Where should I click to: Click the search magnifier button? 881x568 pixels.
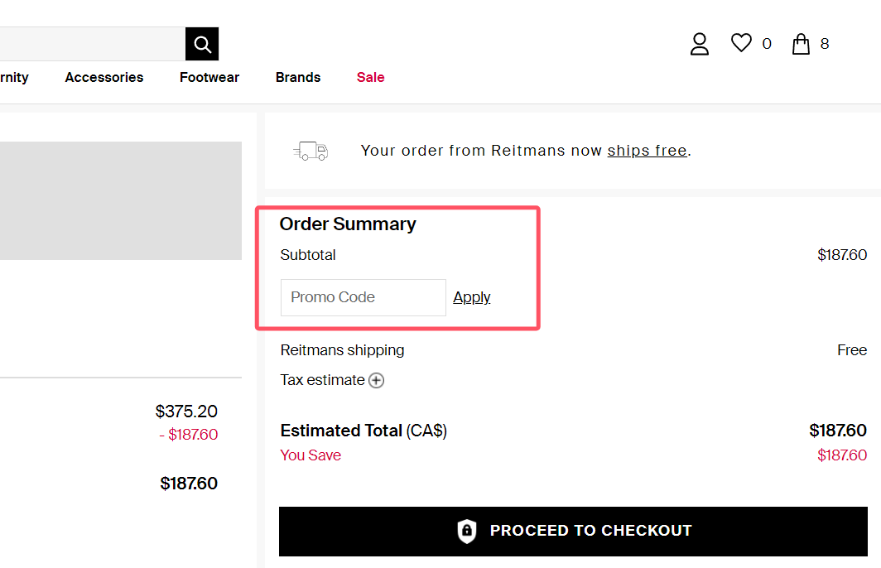coord(202,44)
